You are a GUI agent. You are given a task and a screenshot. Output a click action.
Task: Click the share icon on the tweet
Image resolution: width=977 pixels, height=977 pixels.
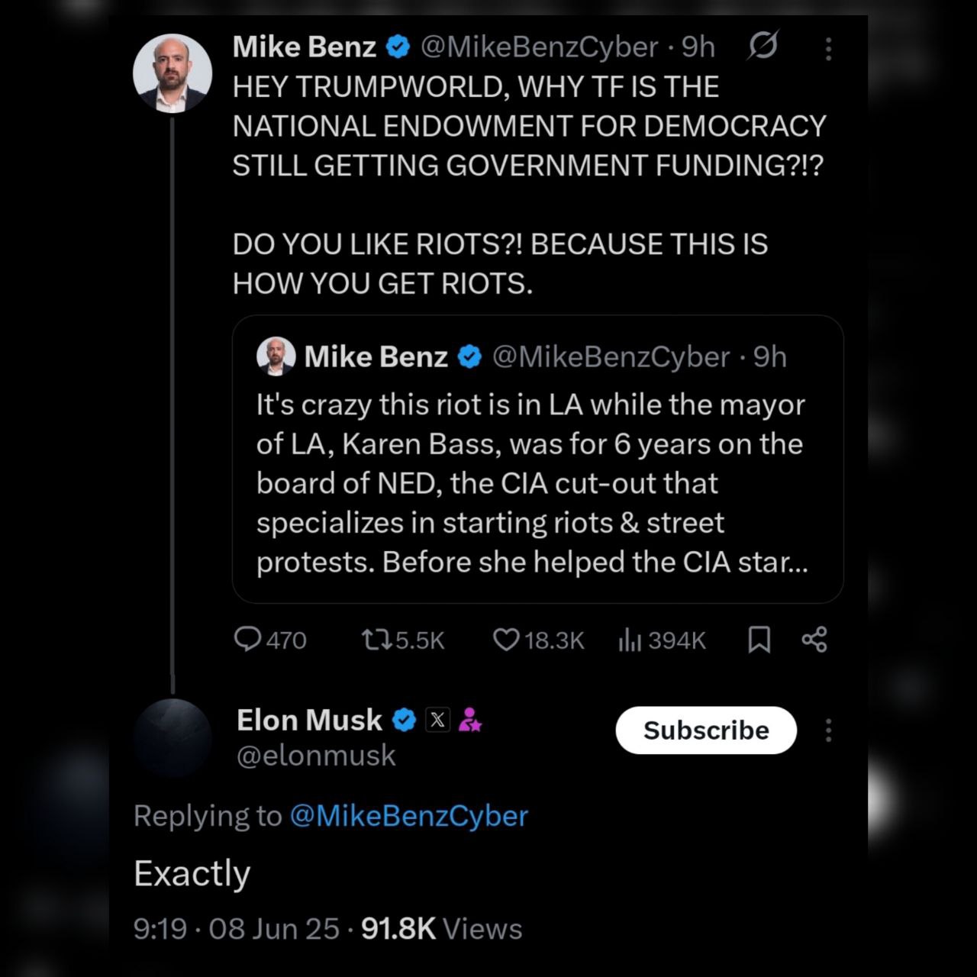[x=814, y=639]
